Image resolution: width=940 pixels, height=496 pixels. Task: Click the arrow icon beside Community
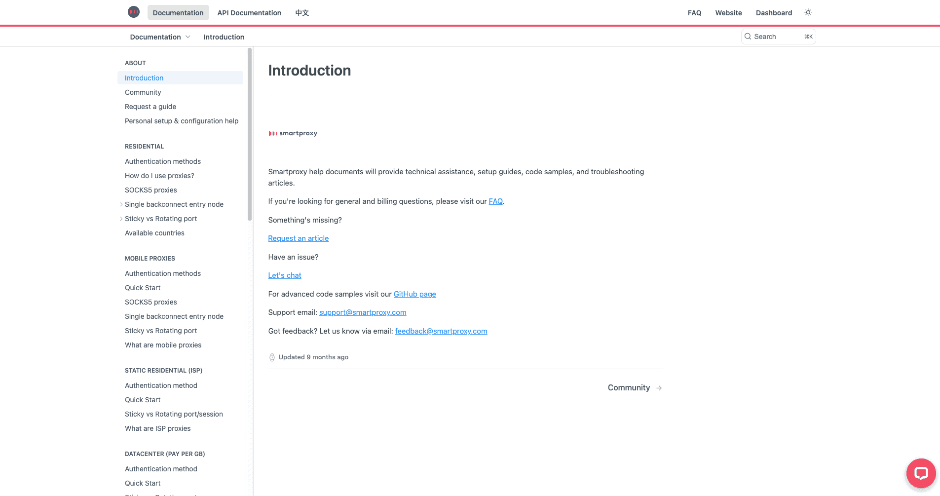pyautogui.click(x=659, y=388)
